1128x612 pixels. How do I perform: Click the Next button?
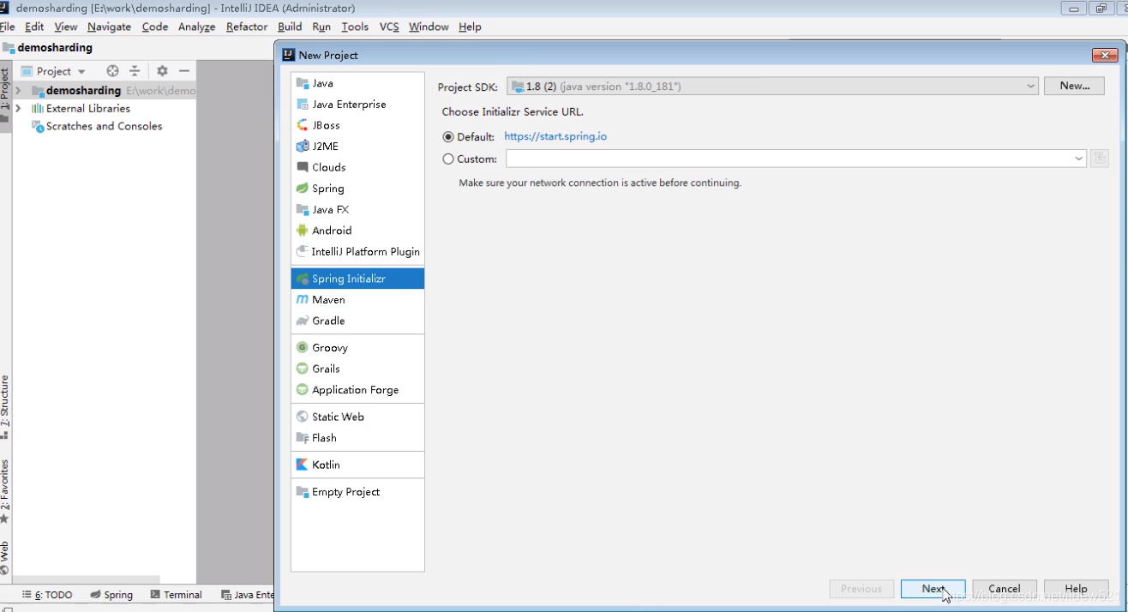(933, 589)
